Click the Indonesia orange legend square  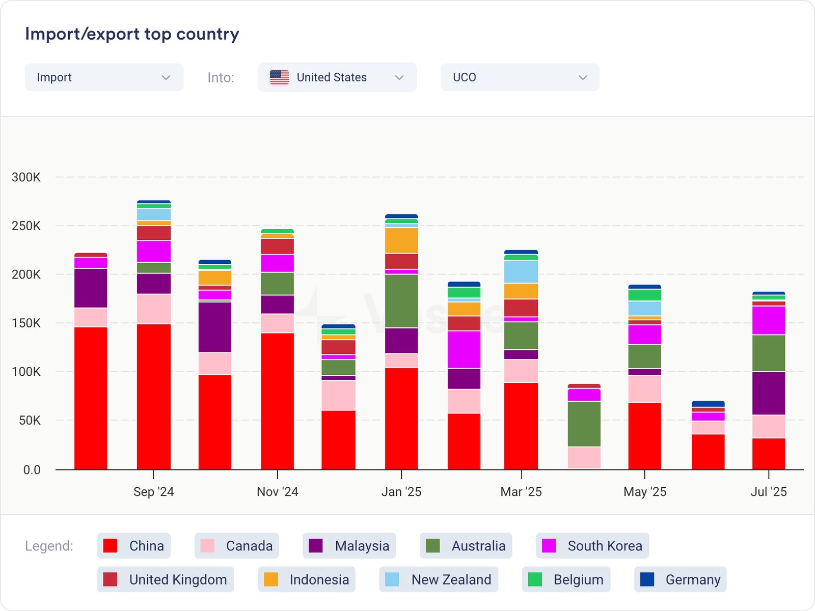(x=271, y=579)
